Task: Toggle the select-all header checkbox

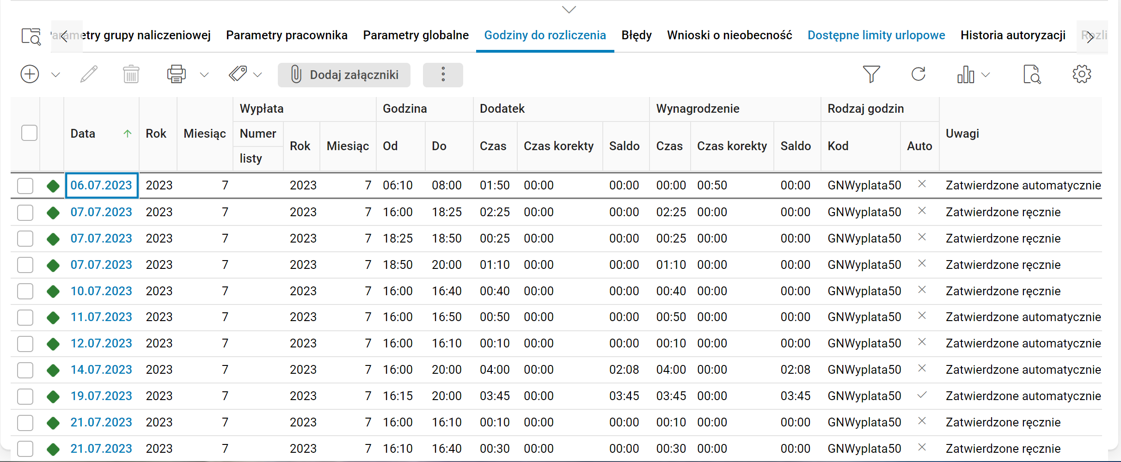Action: [x=29, y=133]
